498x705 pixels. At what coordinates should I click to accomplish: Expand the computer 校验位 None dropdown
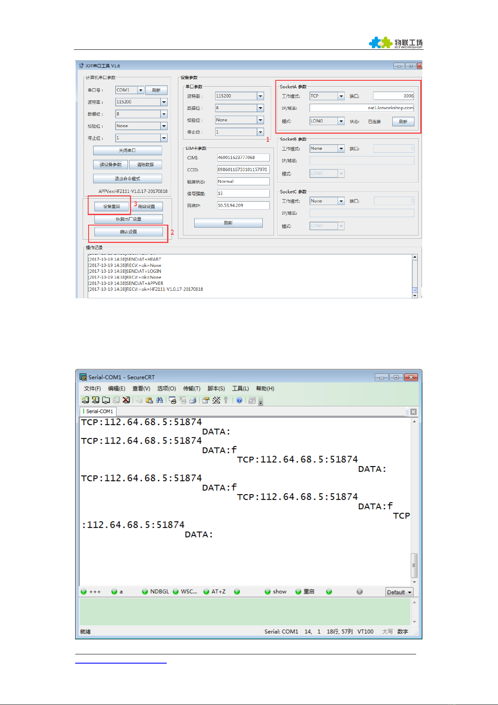164,126
